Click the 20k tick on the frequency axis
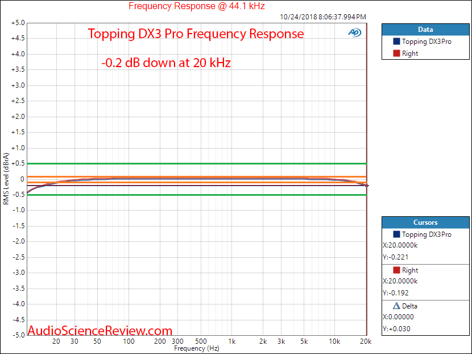The image size is (472, 354). coord(366,341)
